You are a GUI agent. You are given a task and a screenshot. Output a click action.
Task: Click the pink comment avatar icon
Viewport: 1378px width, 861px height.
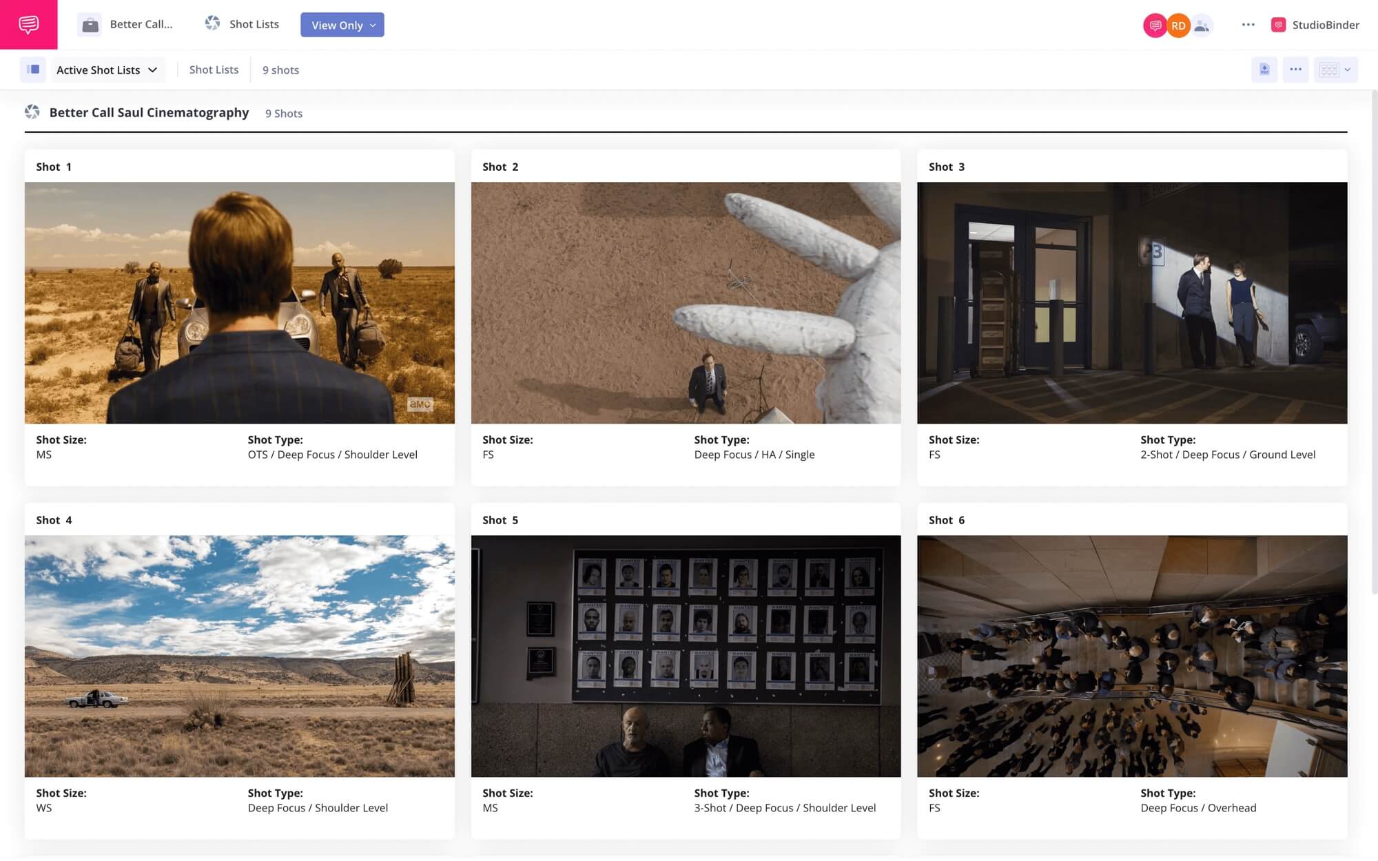click(1155, 25)
